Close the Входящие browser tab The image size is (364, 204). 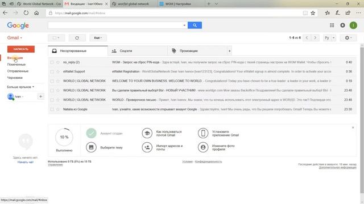tap(106, 4)
